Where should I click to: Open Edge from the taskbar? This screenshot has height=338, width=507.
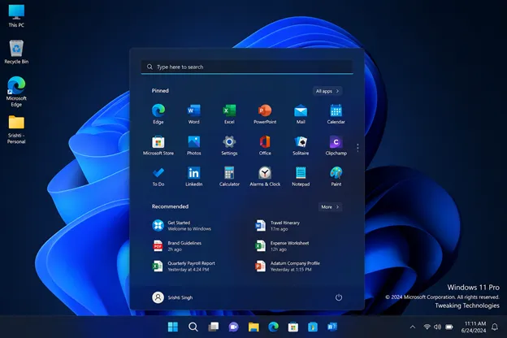274,327
